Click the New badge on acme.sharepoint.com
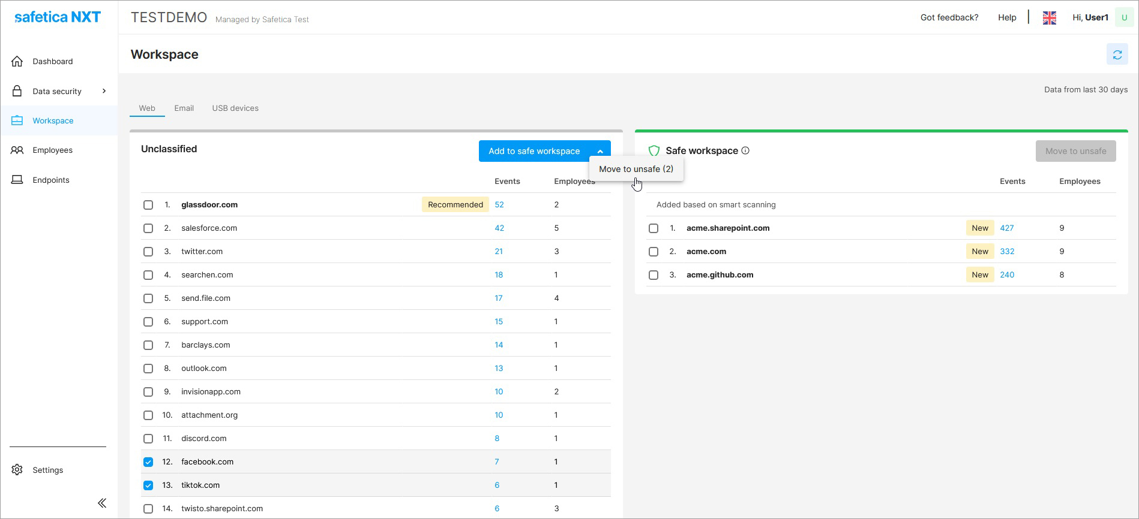The image size is (1139, 519). [x=980, y=228]
